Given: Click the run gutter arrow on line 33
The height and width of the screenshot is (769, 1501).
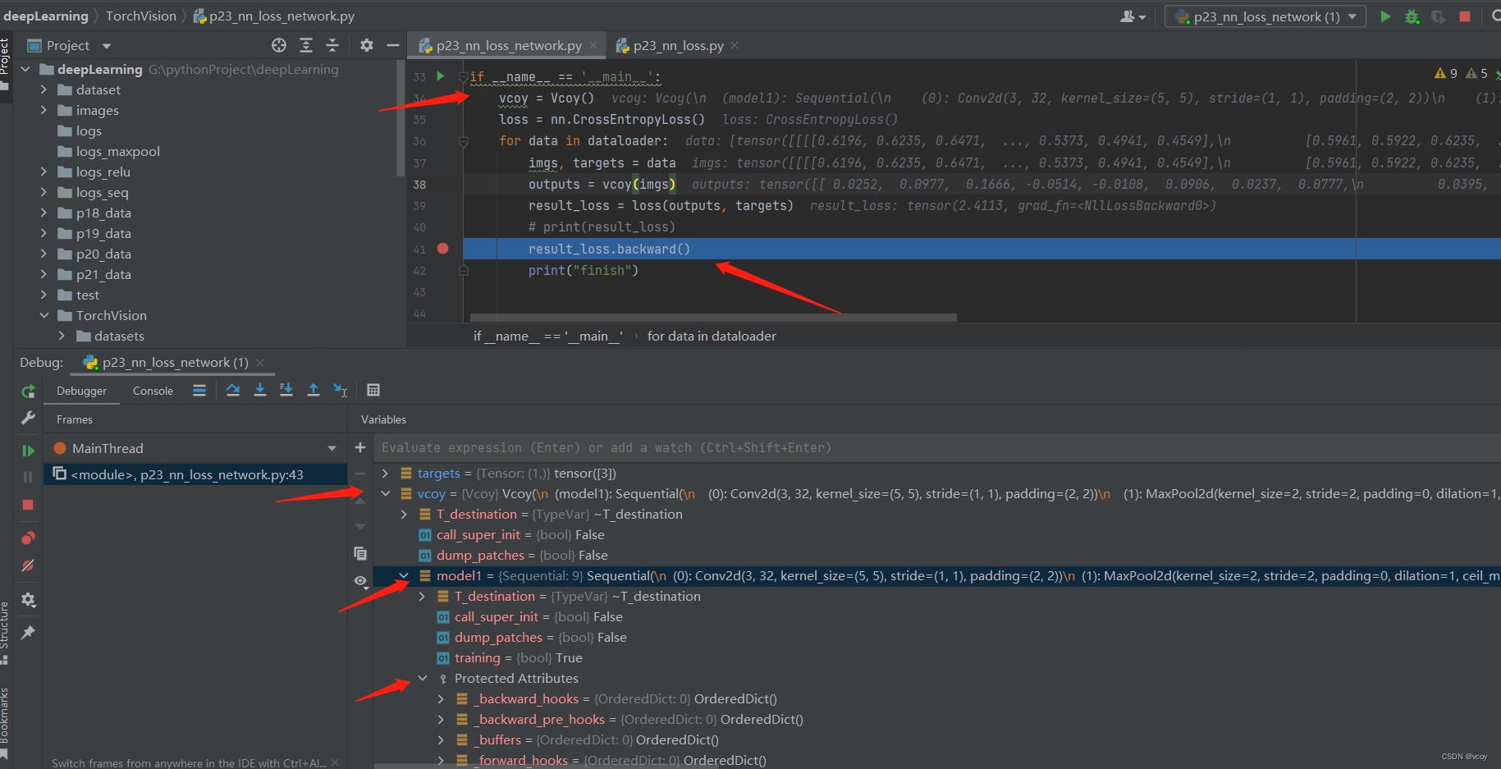Looking at the screenshot, I should 441,76.
